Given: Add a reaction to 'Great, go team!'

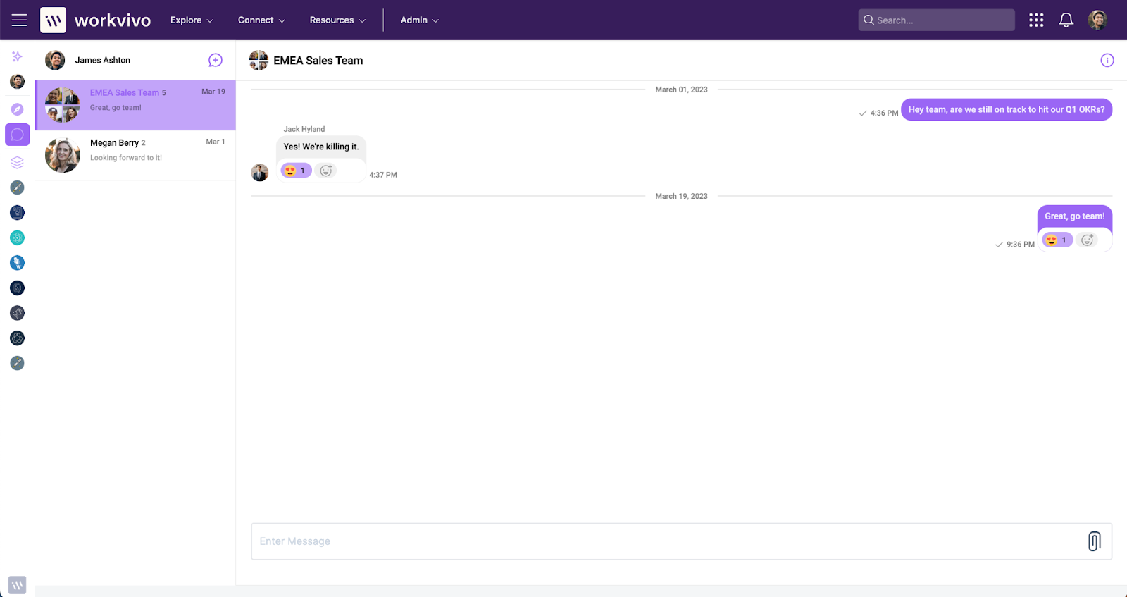Looking at the screenshot, I should point(1087,240).
